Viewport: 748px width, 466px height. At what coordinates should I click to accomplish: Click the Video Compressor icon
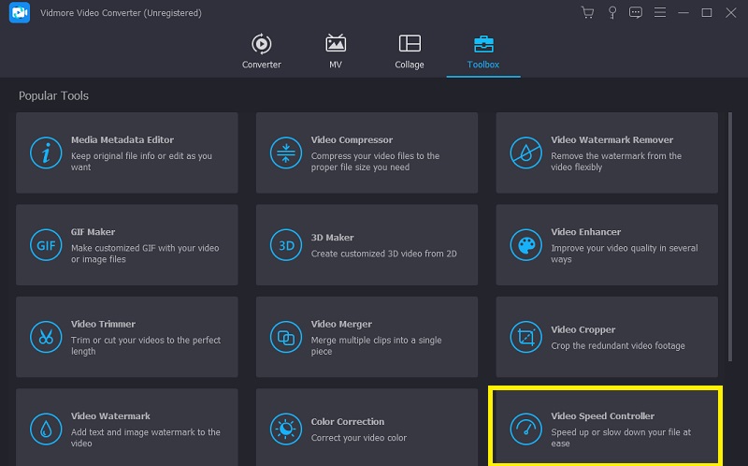tap(283, 153)
